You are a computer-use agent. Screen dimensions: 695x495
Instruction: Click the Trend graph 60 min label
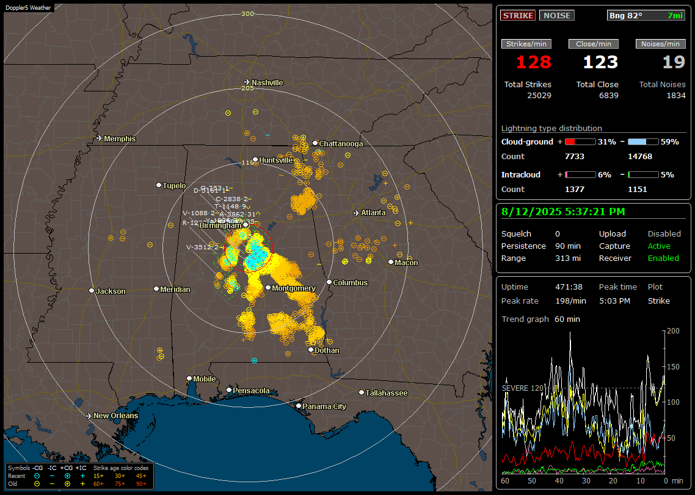540,319
